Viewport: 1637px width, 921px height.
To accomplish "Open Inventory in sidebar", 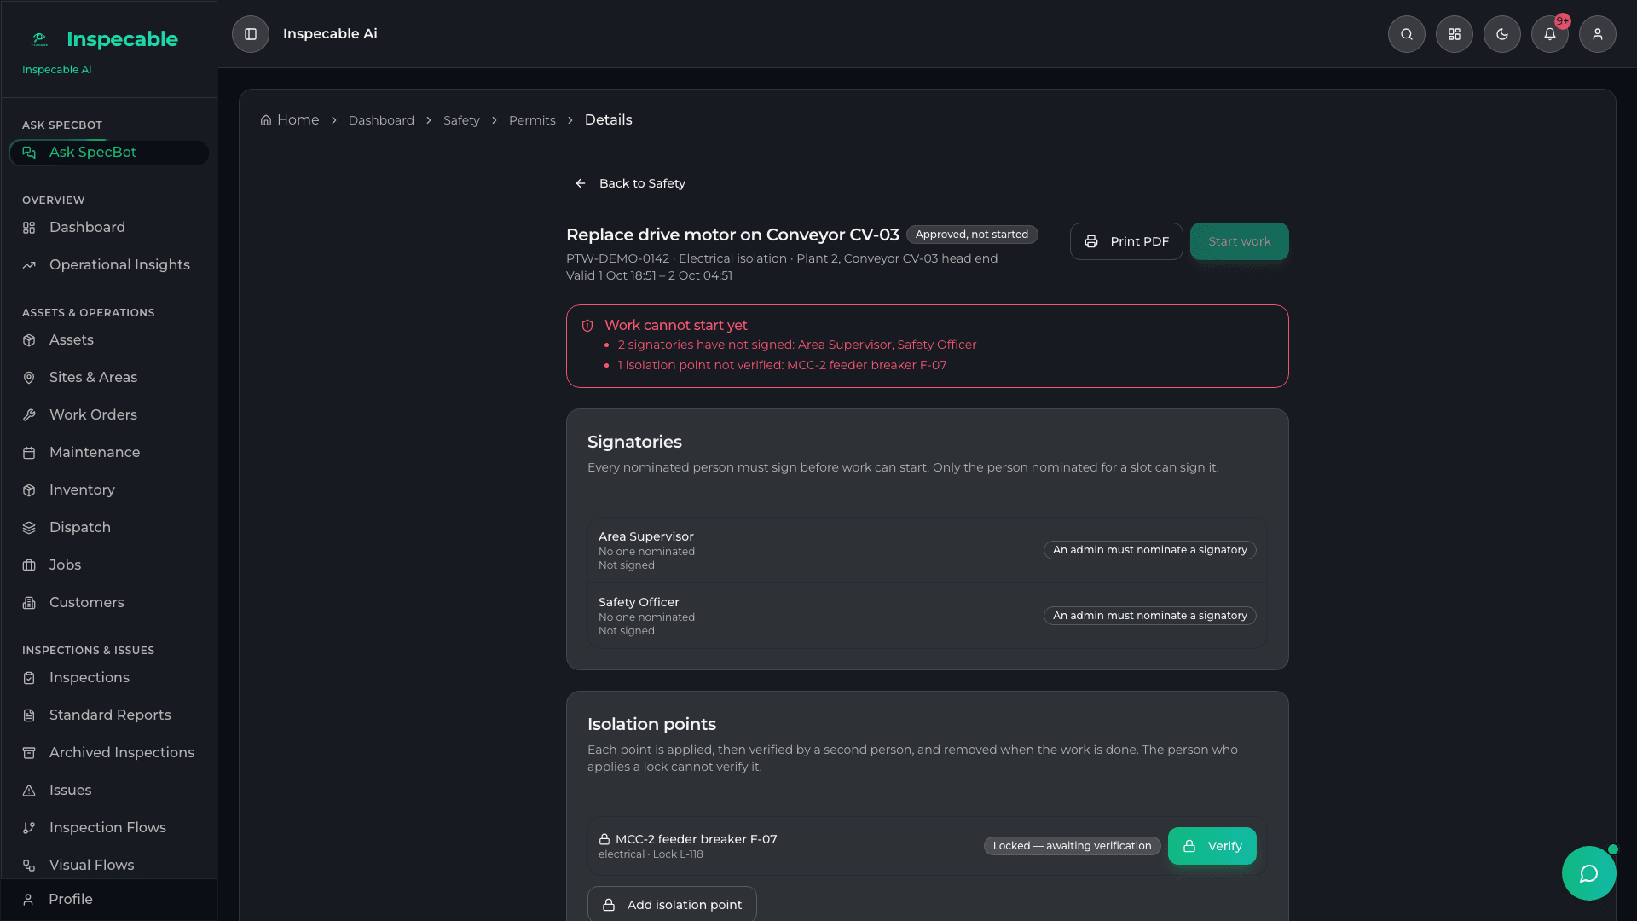I will click(x=109, y=490).
